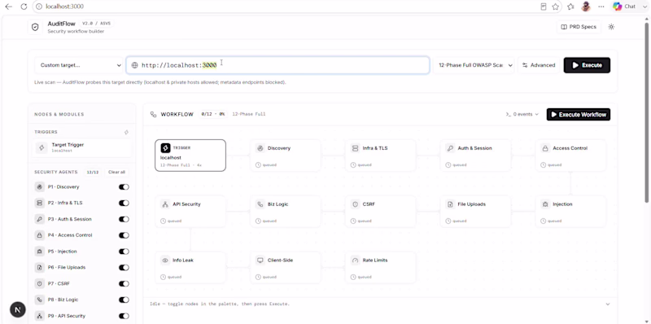Click the Next.js N badge
This screenshot has width=651, height=324.
17,309
